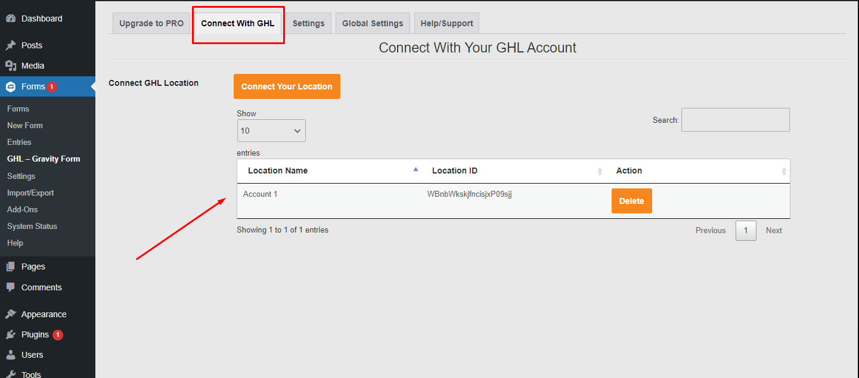Click the Users person icon
The width and height of the screenshot is (859, 378).
pyautogui.click(x=11, y=355)
